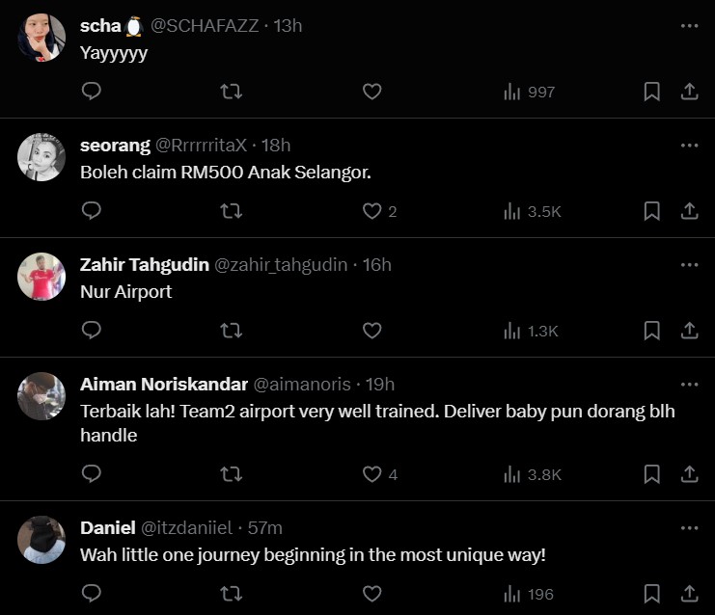The width and height of the screenshot is (715, 615).
Task: Like seorang's tweet with 2 likes
Action: [371, 211]
